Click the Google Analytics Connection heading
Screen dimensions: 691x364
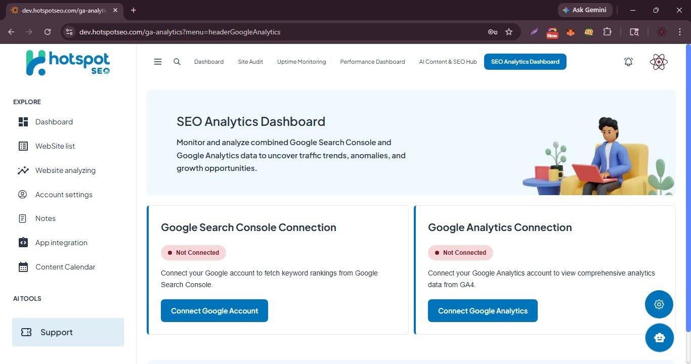[500, 227]
